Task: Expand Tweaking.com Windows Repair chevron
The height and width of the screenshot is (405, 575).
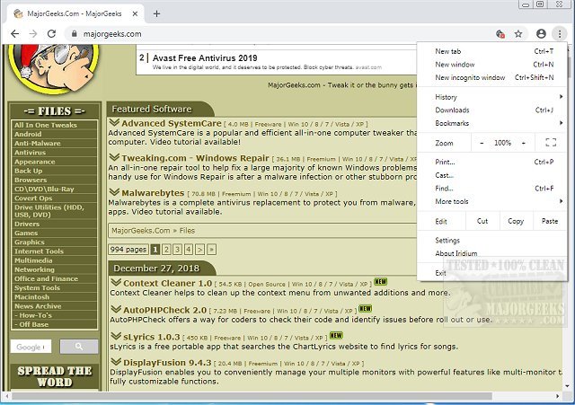Action: click(x=114, y=157)
